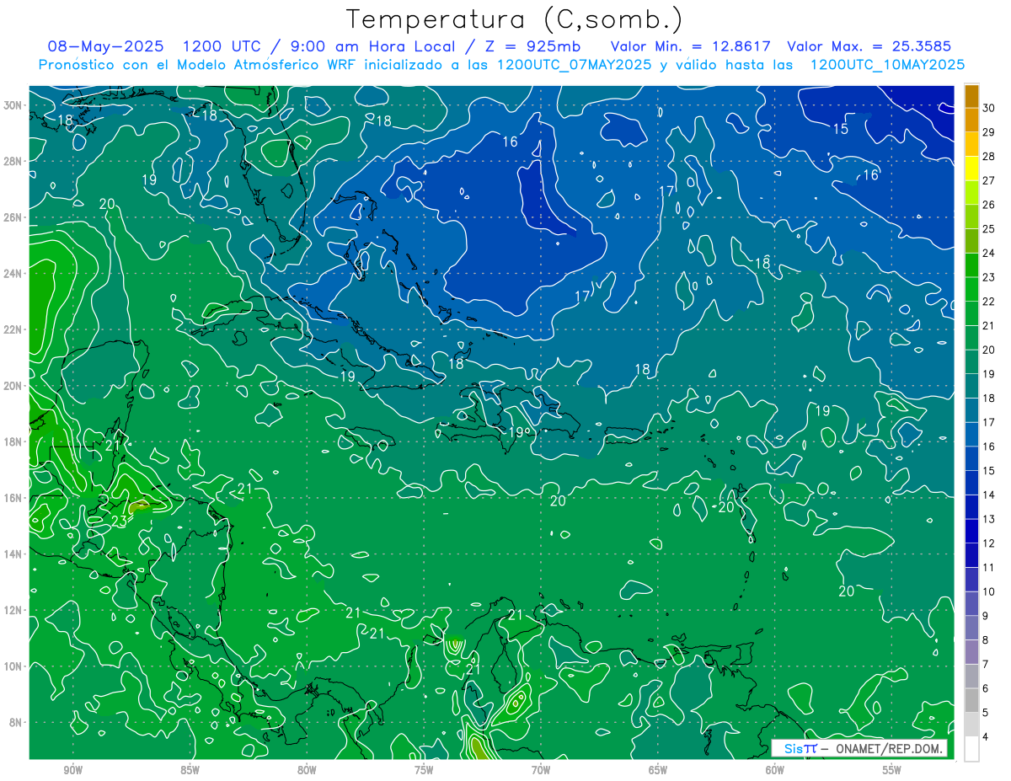The height and width of the screenshot is (781, 1011).
Task: Click the '1200UTC_07MAY2025' initialization timestamp
Action: coord(574,65)
